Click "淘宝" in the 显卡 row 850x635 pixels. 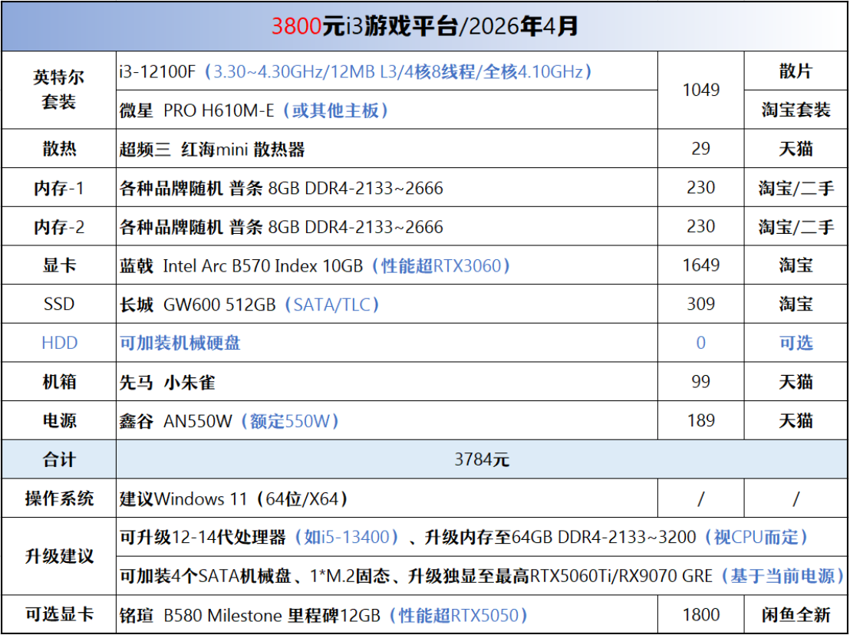point(796,265)
